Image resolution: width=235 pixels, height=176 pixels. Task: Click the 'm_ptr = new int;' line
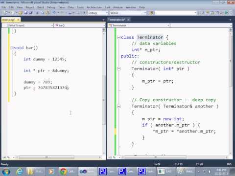[x=163, y=119]
